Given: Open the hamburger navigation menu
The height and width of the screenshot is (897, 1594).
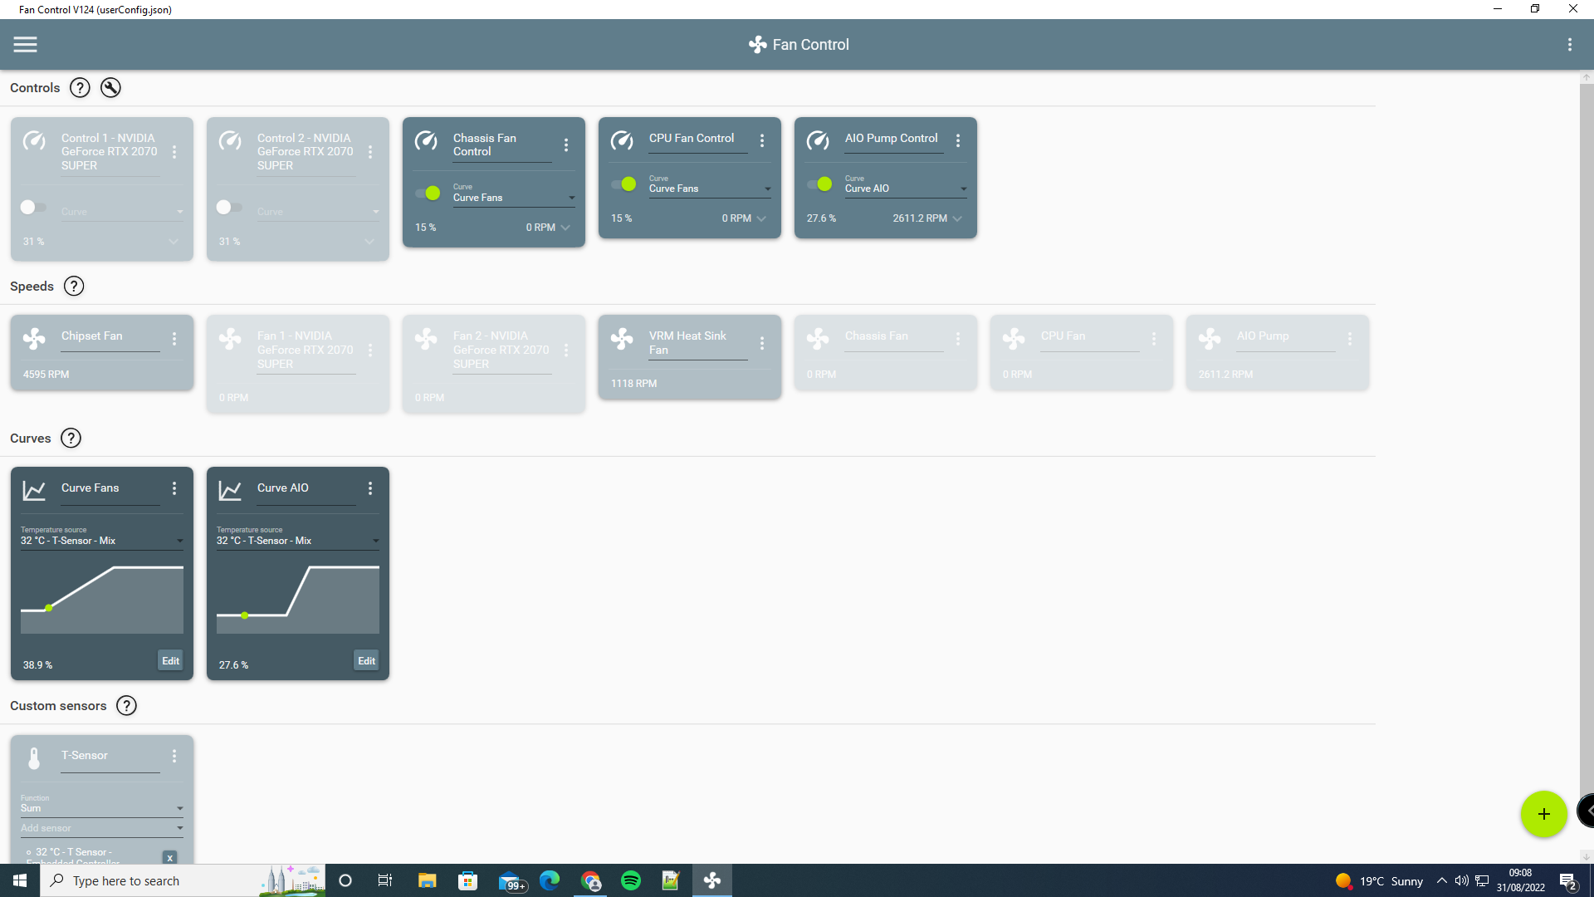Looking at the screenshot, I should coord(25,45).
